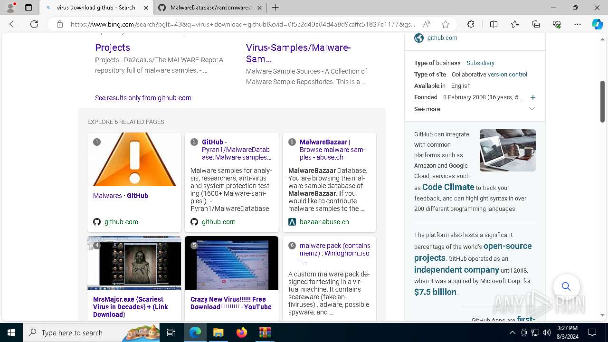Open malware pack Winloghorn_iso link
This screenshot has height=342, width=608.
(x=335, y=253)
